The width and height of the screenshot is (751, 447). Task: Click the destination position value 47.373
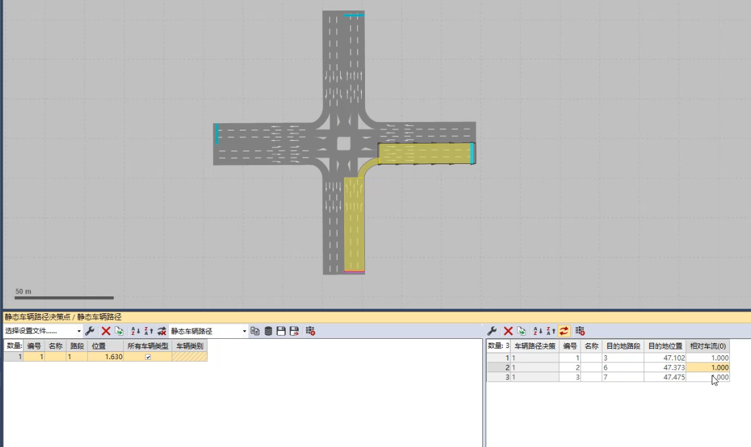[664, 368]
